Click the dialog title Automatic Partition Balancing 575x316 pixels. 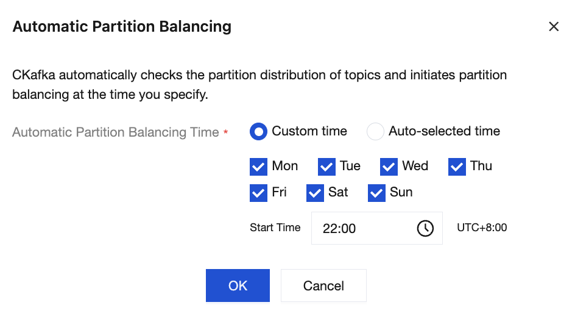tap(122, 27)
